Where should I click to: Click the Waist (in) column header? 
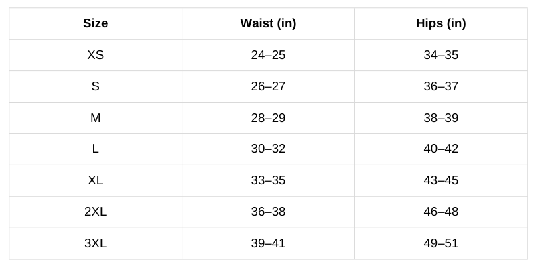tap(268, 23)
